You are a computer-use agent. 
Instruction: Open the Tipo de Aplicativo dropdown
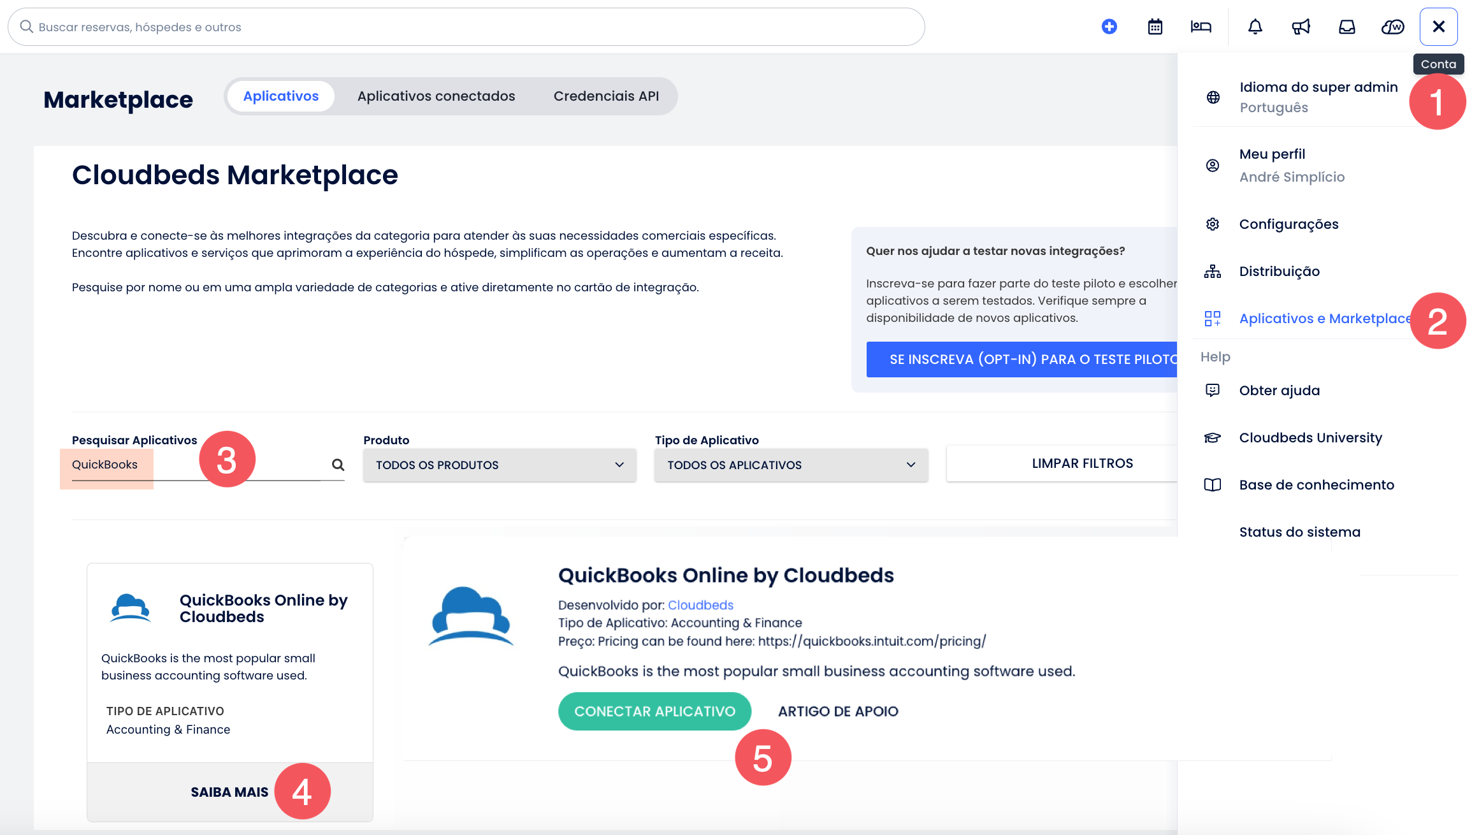[x=791, y=465]
